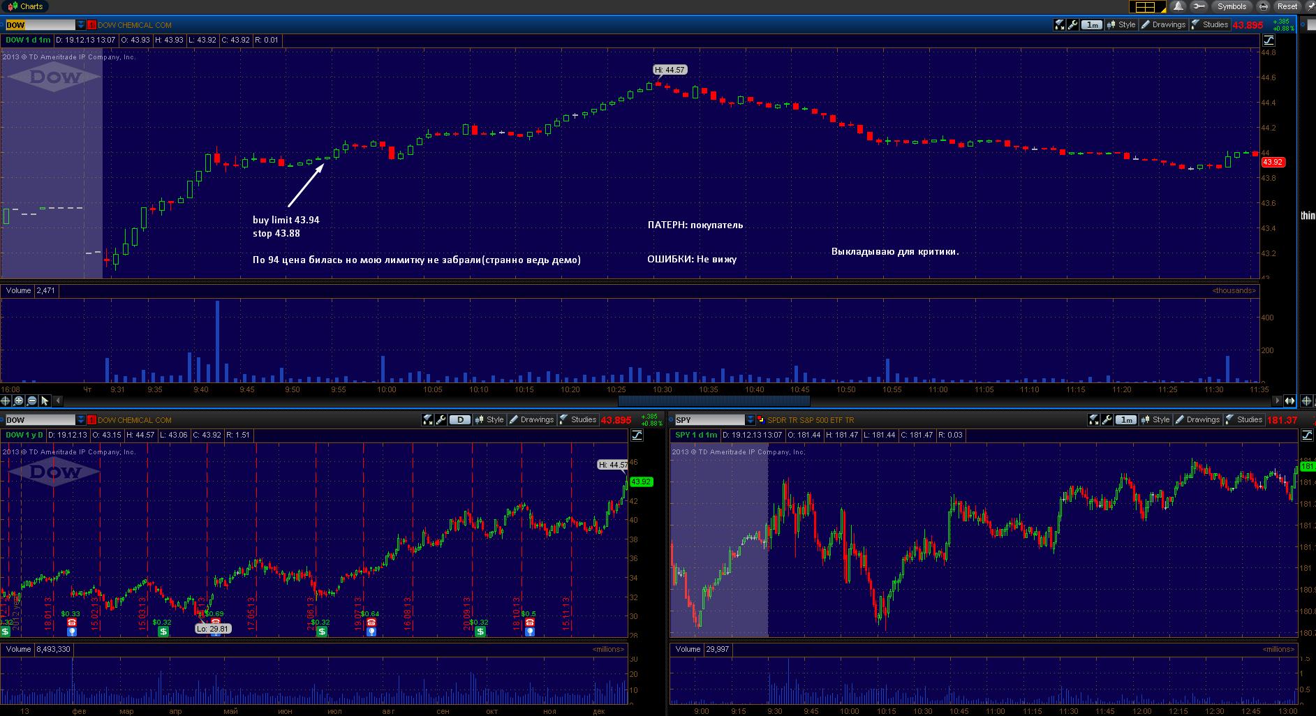This screenshot has width=1316, height=716.
Task: Open quick study flask icon on top chart
Action: pyautogui.click(x=1060, y=25)
